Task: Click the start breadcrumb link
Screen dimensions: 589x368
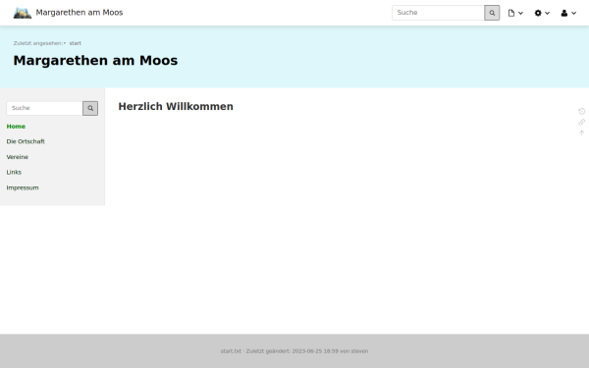Action: 76,43
